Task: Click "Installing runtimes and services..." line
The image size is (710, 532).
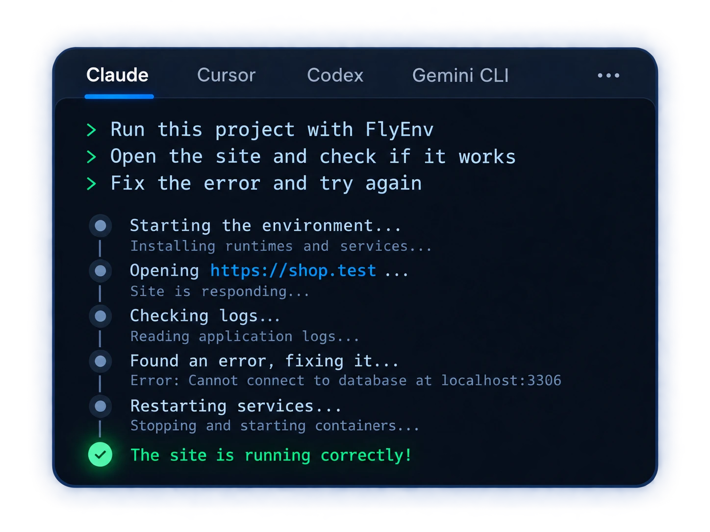Action: coord(280,246)
